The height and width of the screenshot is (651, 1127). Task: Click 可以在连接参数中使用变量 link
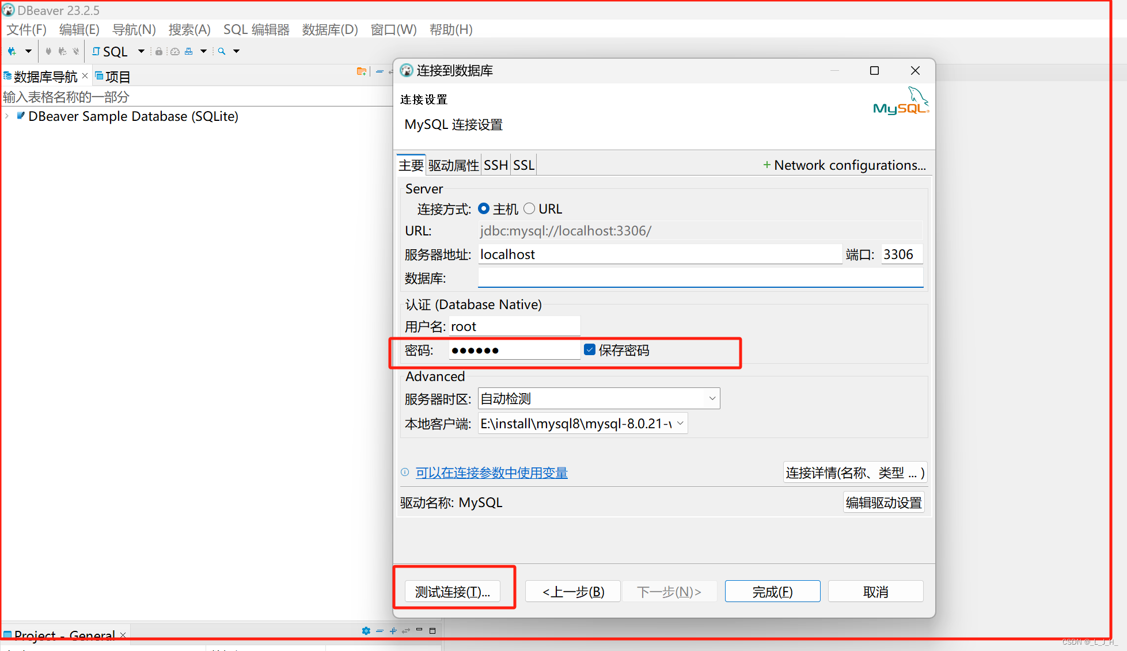(491, 473)
